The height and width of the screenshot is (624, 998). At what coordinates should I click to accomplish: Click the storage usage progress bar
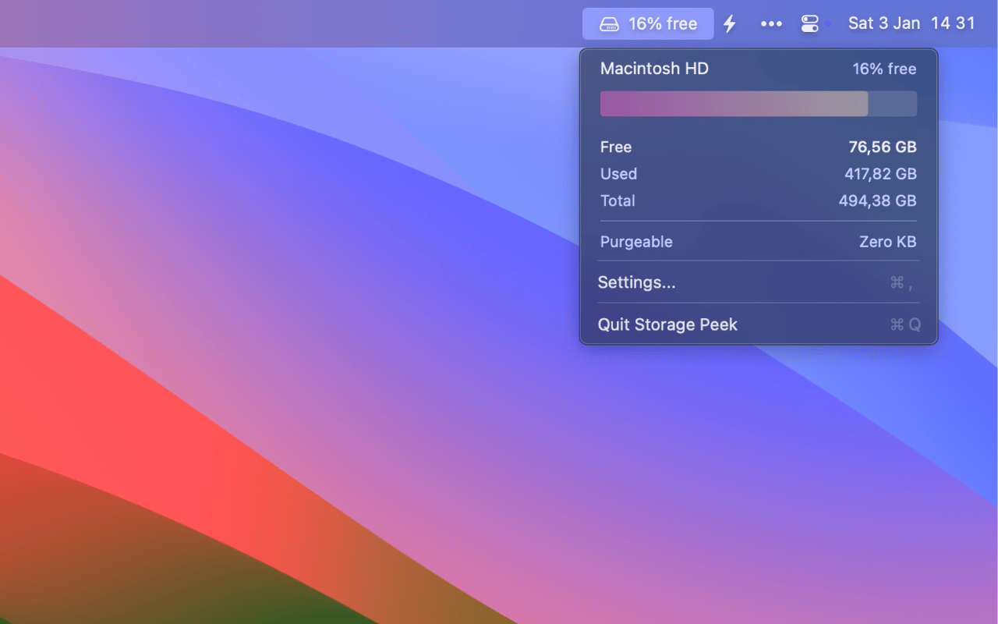tap(757, 103)
